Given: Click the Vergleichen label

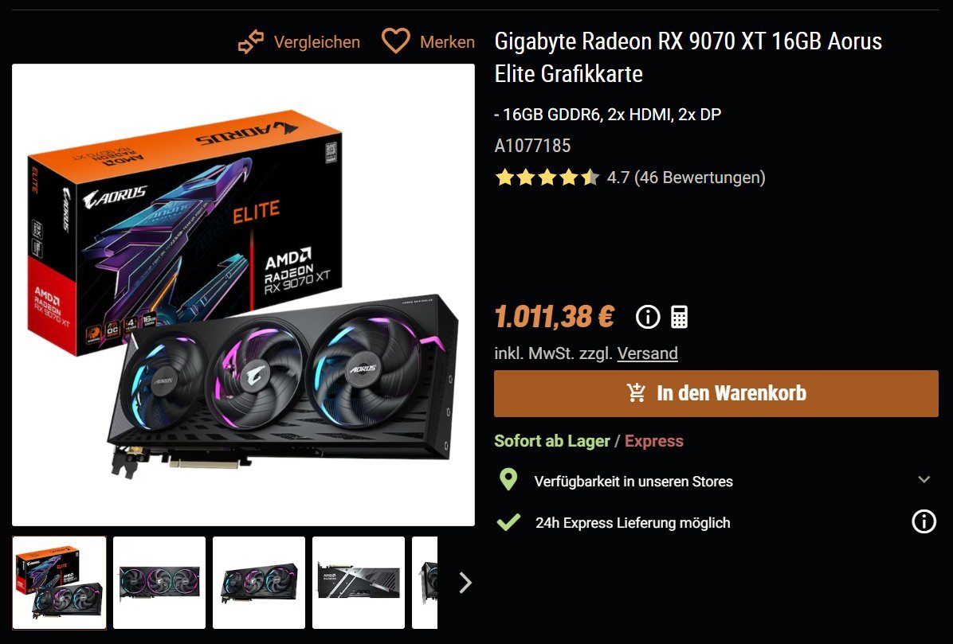Looking at the screenshot, I should (x=316, y=42).
